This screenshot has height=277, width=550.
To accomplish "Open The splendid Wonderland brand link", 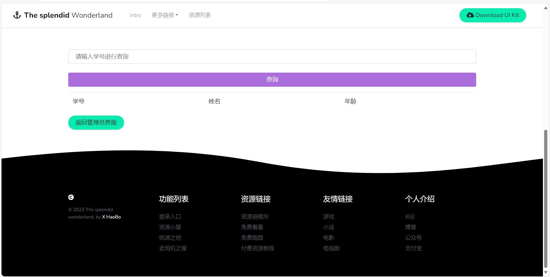I will tap(63, 15).
